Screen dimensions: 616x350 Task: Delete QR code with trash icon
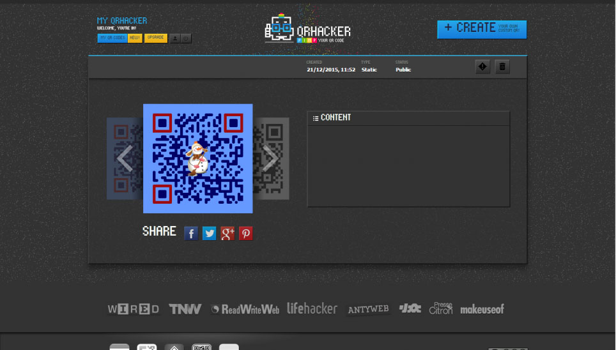[502, 67]
